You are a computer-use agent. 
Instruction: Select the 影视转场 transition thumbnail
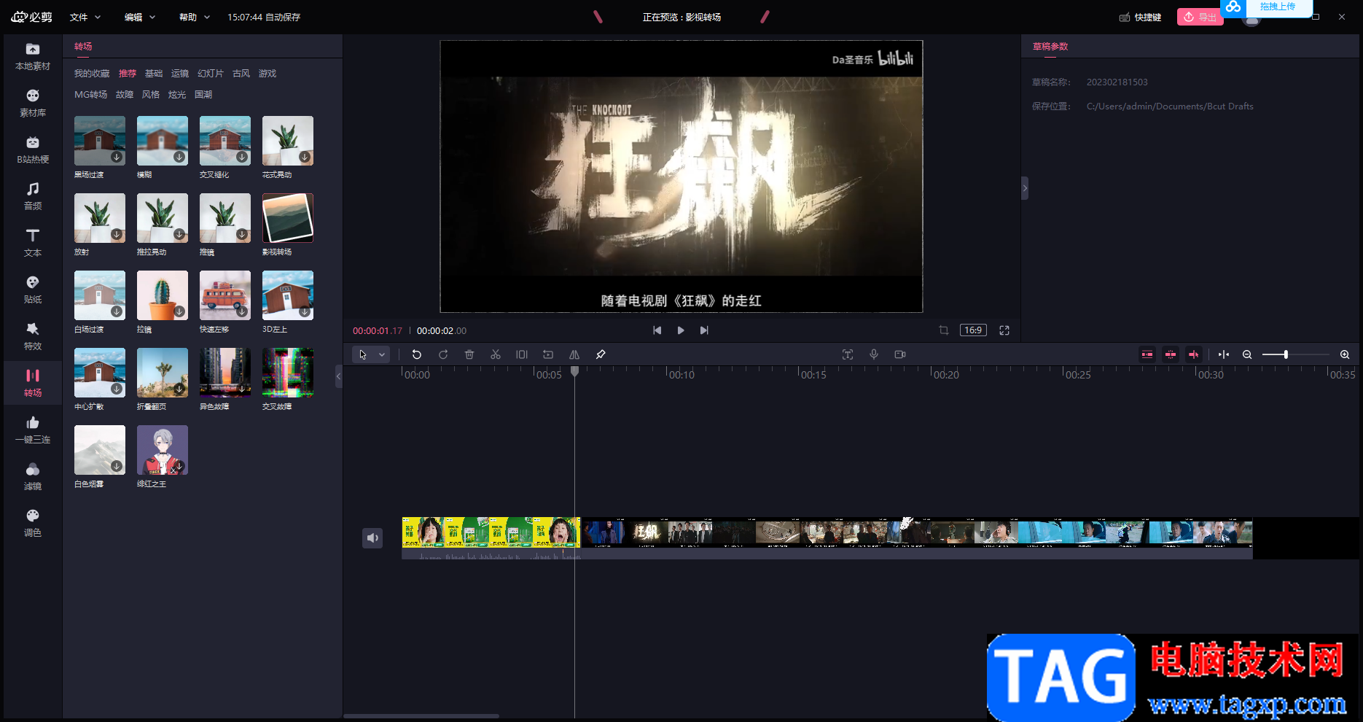pyautogui.click(x=288, y=218)
